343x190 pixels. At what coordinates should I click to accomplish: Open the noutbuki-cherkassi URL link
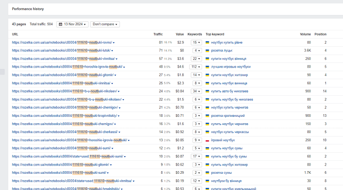[65, 132]
